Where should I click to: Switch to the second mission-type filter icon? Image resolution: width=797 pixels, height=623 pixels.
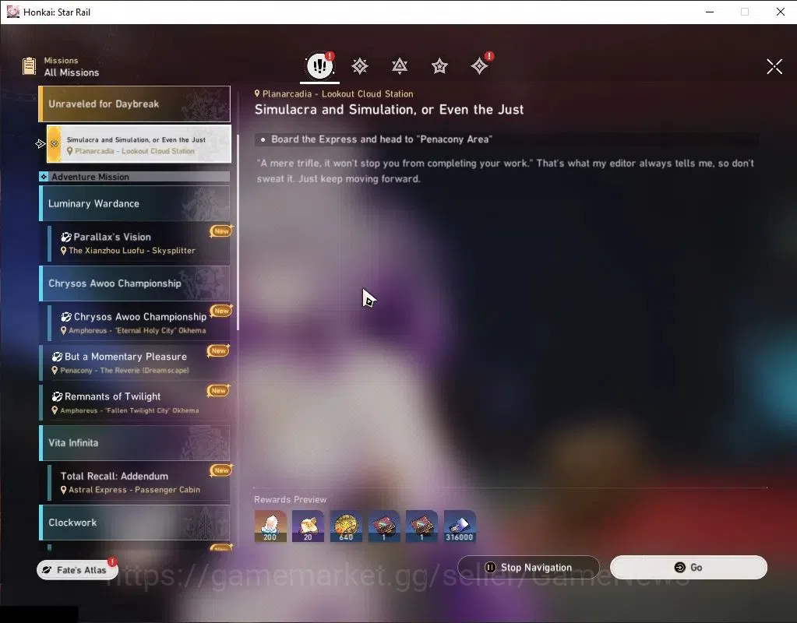point(360,66)
